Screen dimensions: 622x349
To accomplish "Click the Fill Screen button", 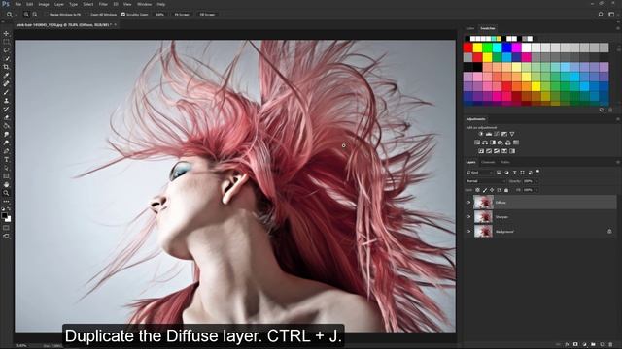I will pyautogui.click(x=207, y=15).
